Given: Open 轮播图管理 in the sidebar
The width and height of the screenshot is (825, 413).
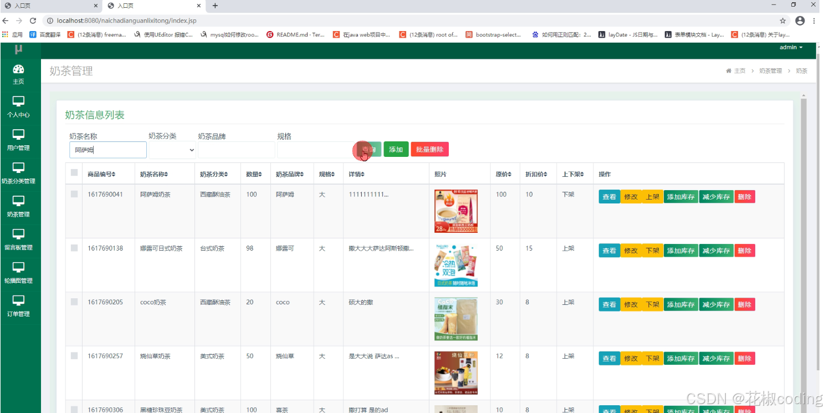Looking at the screenshot, I should point(18,273).
